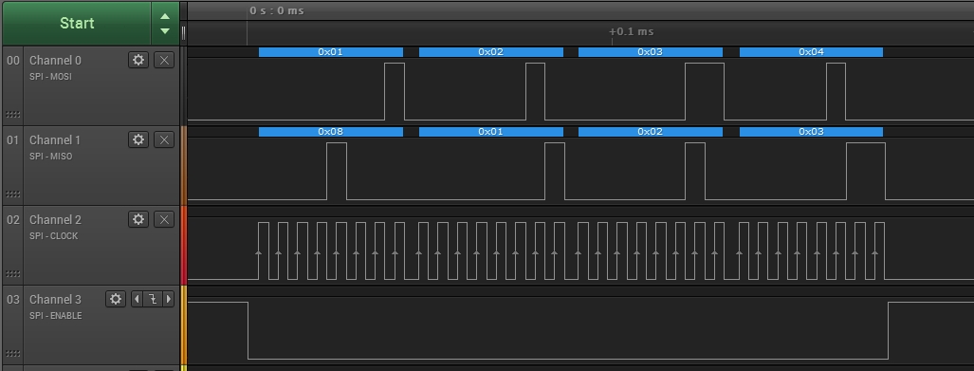
Task: Jump to previous edge on Channel 3
Action: coord(137,299)
